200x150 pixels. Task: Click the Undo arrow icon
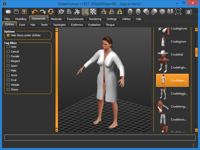pos(35,11)
